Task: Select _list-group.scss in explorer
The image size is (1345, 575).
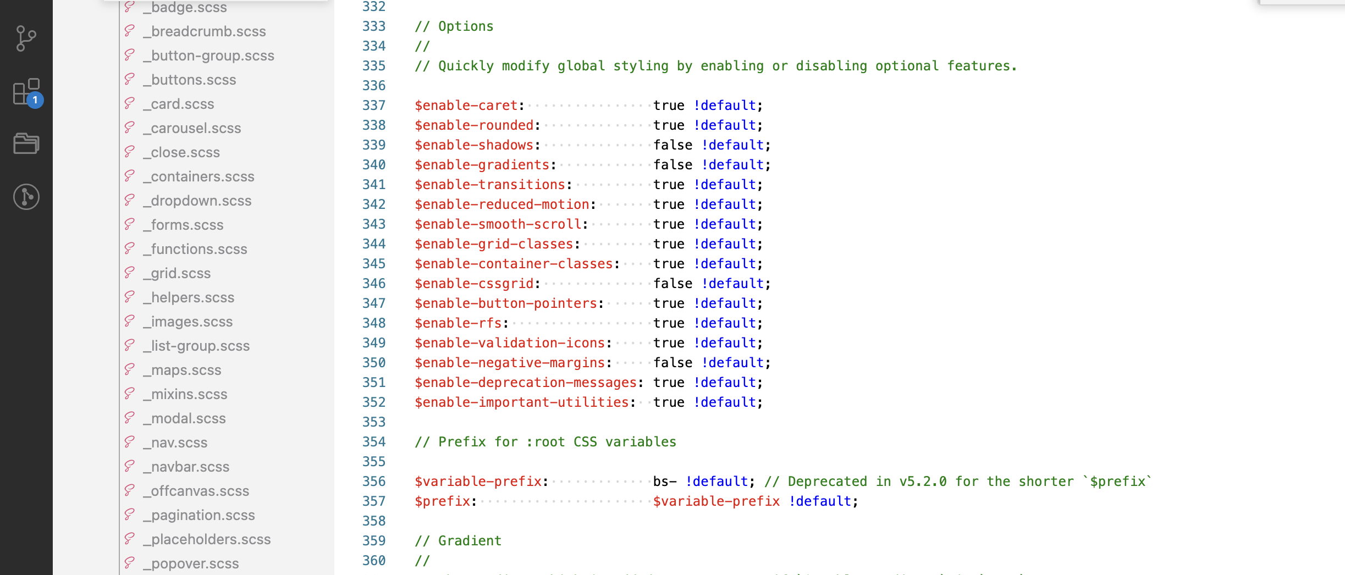Action: pyautogui.click(x=196, y=346)
